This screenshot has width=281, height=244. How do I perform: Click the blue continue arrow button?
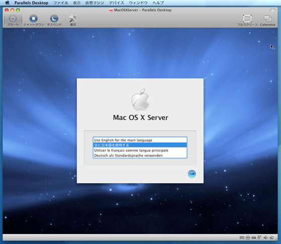tap(192, 174)
